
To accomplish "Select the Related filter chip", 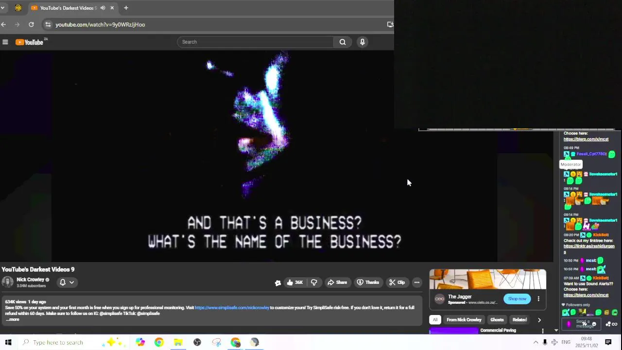I will tap(519, 320).
